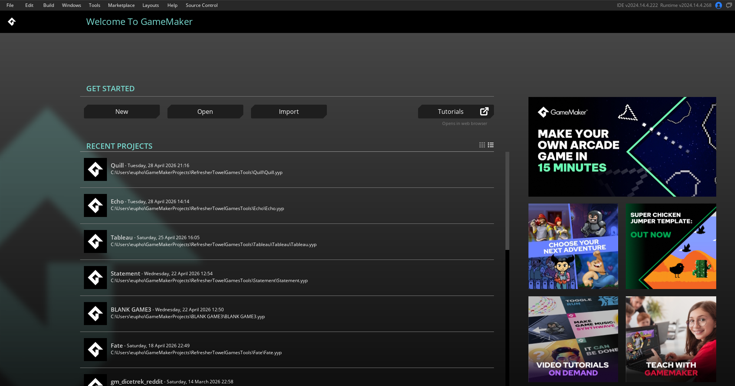Open the Help menu

click(172, 5)
